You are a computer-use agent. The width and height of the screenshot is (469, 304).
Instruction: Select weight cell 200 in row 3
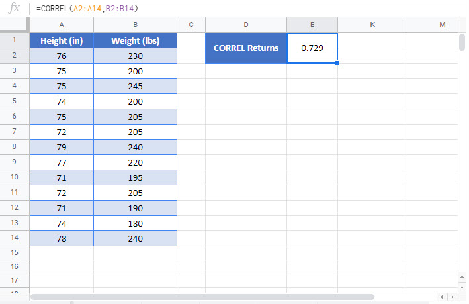(x=135, y=71)
